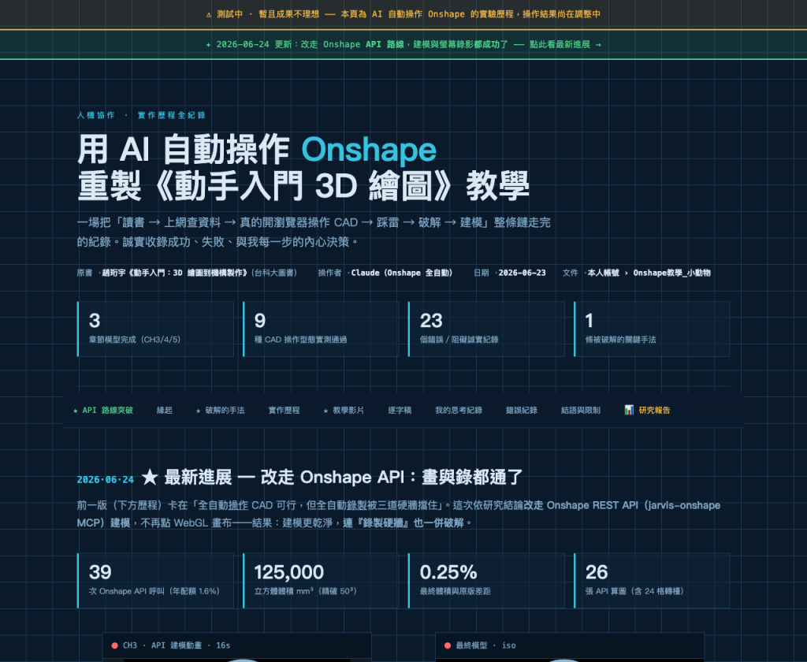Click the stat card showing 3 章節模型完成
The height and width of the screenshot is (662, 807).
(155, 329)
